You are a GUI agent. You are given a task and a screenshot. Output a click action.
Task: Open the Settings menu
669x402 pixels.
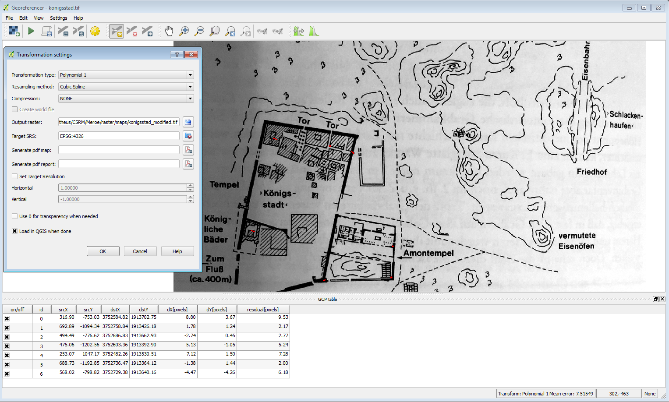tap(58, 18)
